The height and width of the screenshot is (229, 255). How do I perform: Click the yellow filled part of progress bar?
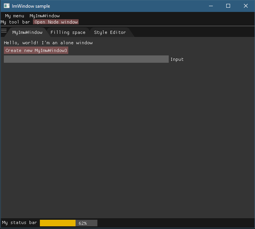pyautogui.click(x=58, y=223)
